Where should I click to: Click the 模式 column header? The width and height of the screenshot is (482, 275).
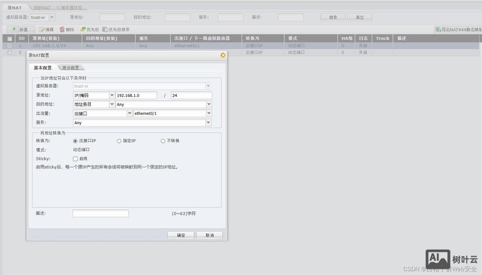[x=311, y=38]
